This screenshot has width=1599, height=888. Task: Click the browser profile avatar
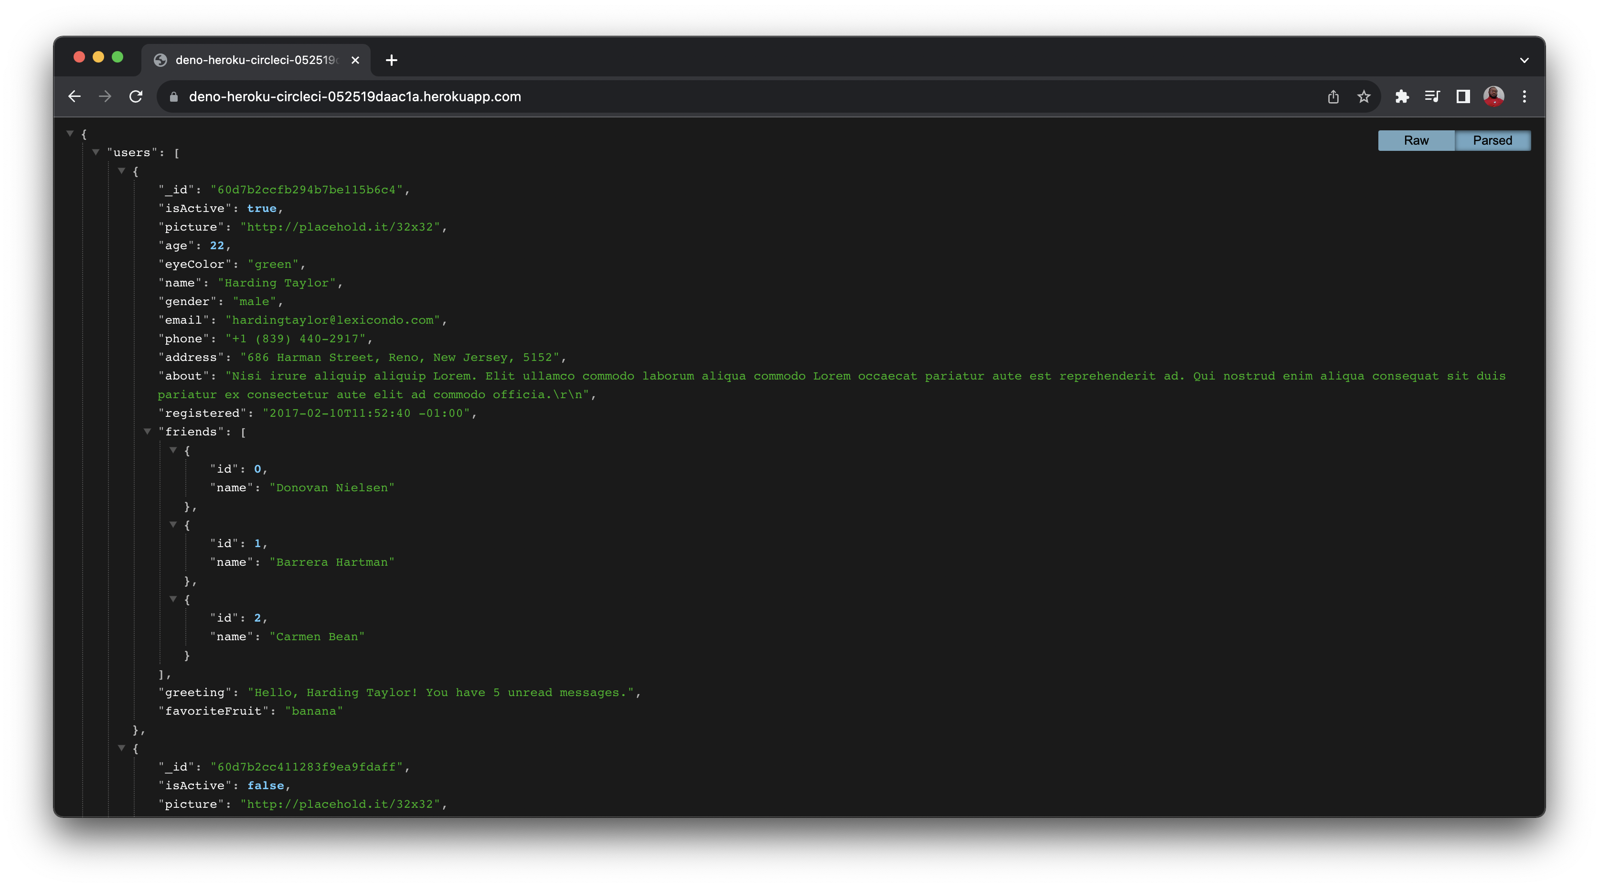(1494, 96)
